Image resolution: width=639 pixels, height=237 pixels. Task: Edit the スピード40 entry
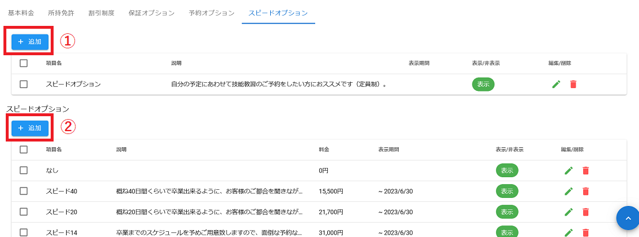point(569,191)
